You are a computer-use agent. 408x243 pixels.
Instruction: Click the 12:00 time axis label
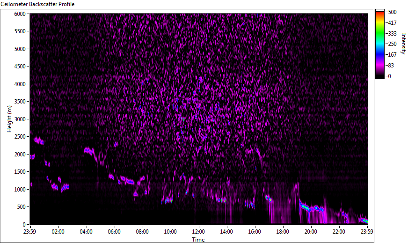tap(198, 232)
